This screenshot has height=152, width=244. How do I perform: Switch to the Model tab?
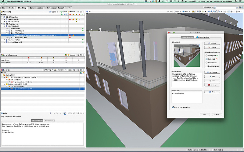(12, 8)
